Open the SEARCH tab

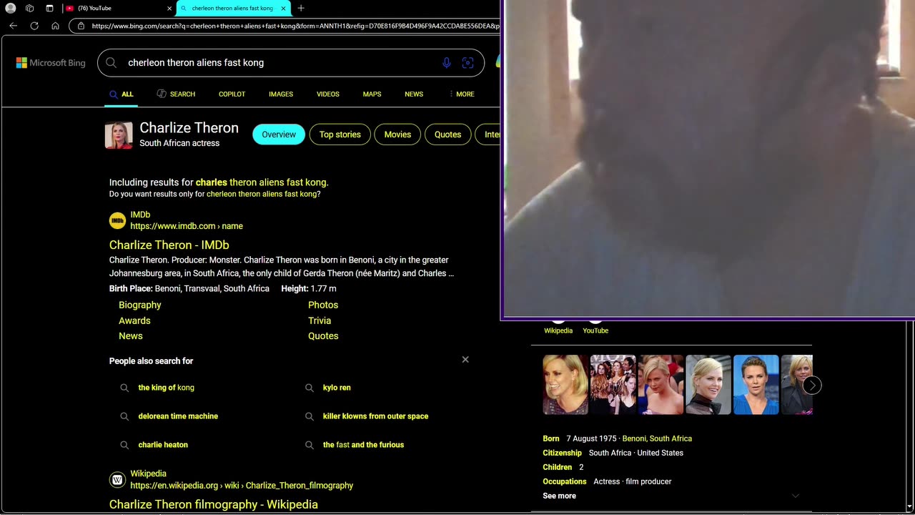pyautogui.click(x=176, y=94)
